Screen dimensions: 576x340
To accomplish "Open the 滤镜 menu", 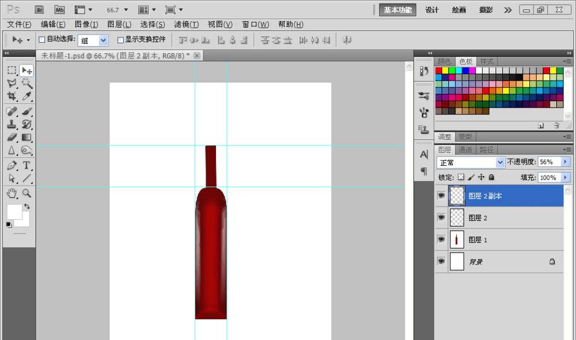I will [x=186, y=25].
